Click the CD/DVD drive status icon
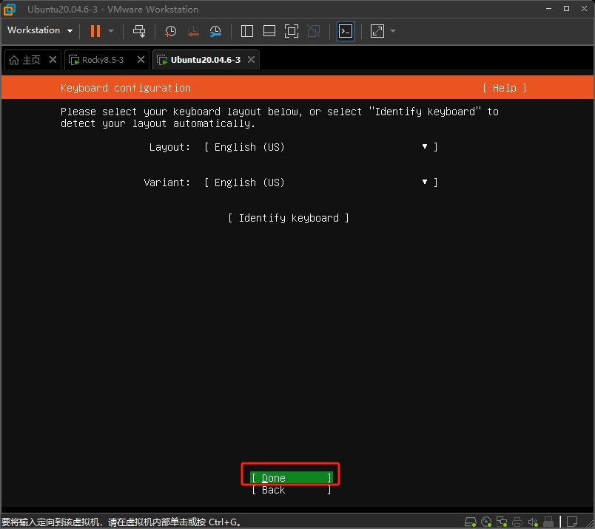Image resolution: width=595 pixels, height=529 pixels. pyautogui.click(x=486, y=522)
